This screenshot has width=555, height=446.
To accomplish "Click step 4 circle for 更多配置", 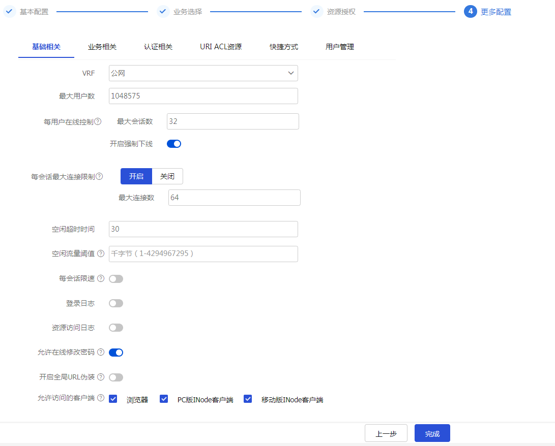I will tap(471, 11).
